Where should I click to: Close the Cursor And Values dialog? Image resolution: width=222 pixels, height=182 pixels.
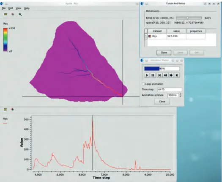[x=164, y=52]
